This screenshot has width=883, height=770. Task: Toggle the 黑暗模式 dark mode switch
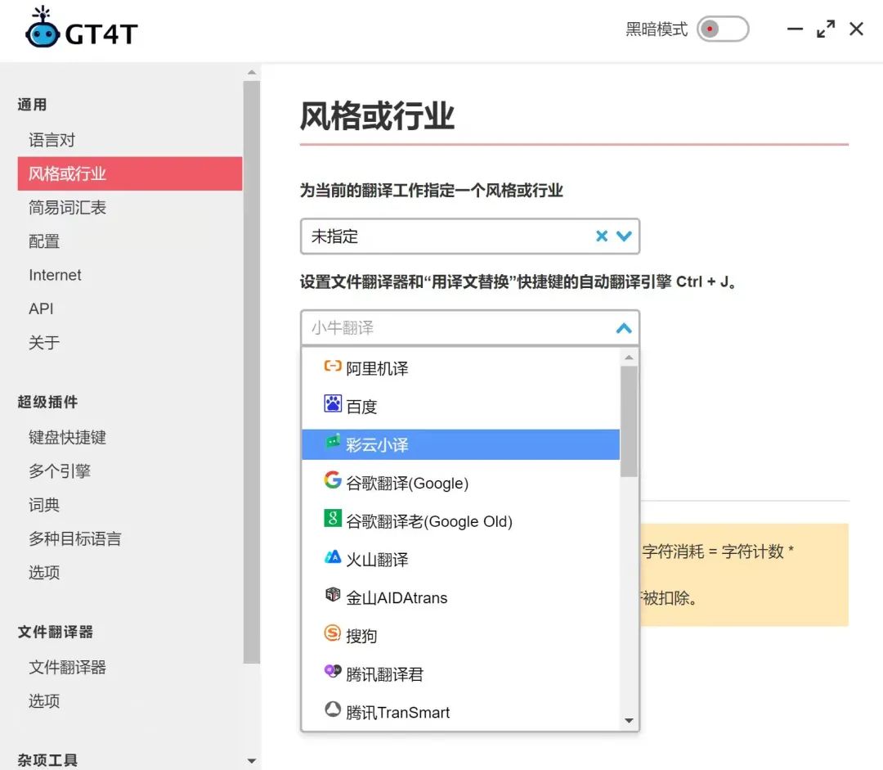(x=723, y=29)
